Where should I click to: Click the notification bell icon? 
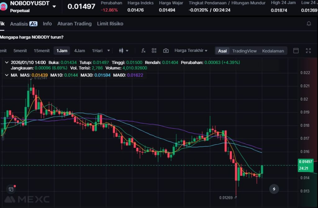(309, 24)
